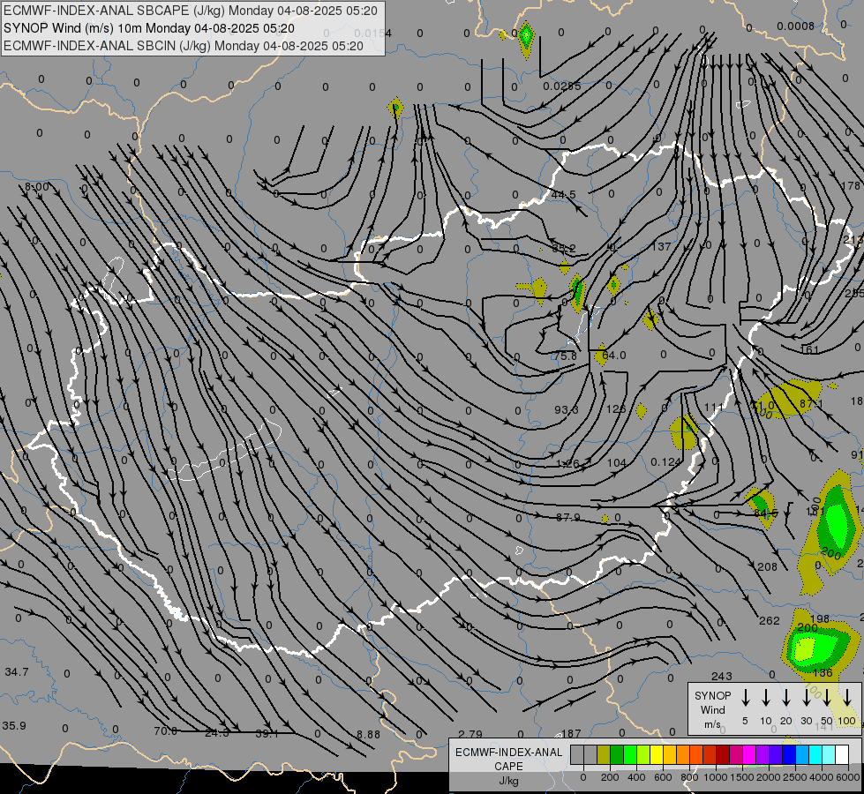This screenshot has height=794, width=864.
Task: Click the 400 scale label
Action: (636, 777)
